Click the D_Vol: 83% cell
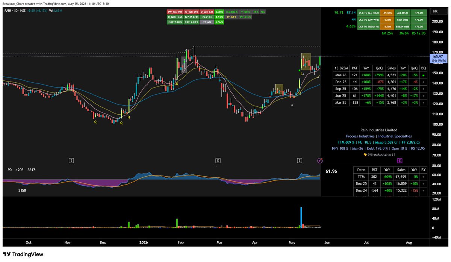 point(207,12)
